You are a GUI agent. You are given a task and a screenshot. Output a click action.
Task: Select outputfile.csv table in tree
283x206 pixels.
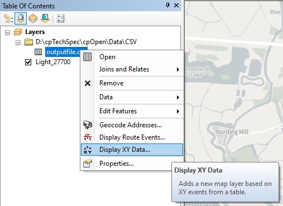pos(63,52)
